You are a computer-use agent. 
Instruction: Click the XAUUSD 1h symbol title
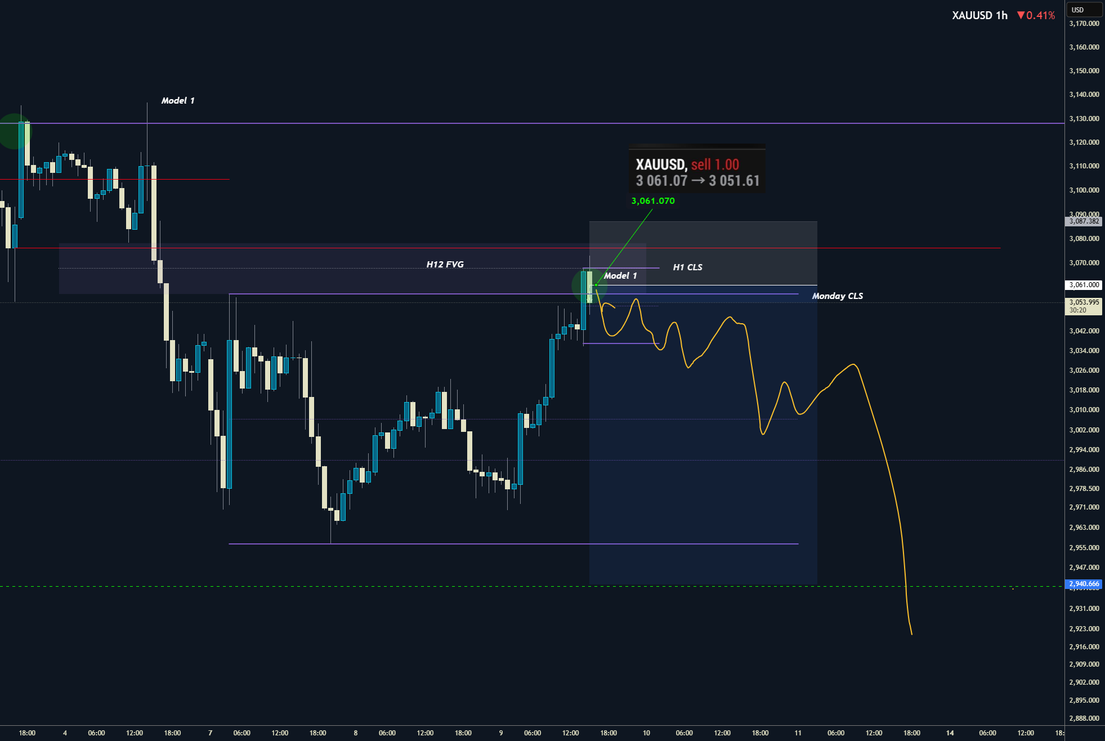[x=979, y=15]
